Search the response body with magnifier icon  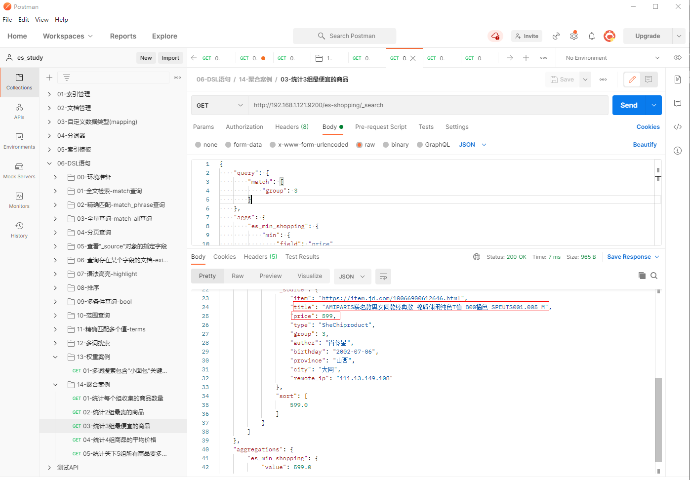[654, 276]
